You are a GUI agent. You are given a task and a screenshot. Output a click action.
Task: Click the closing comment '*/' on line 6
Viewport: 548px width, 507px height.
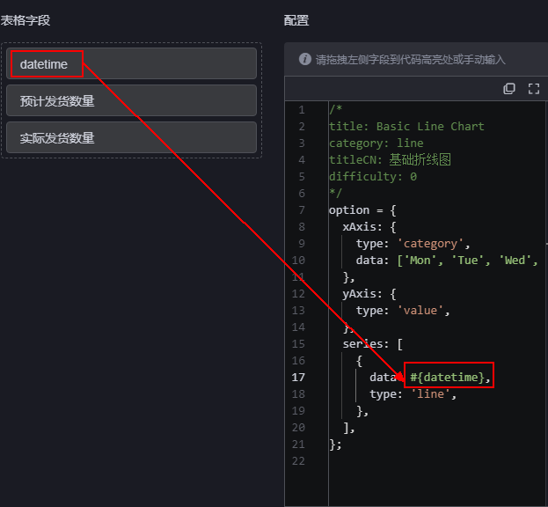(335, 194)
